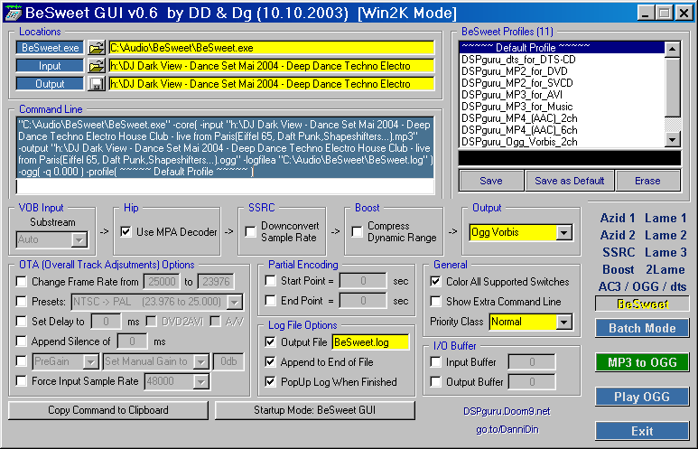
Task: Check Change Frame Rate from option
Action: click(21, 282)
